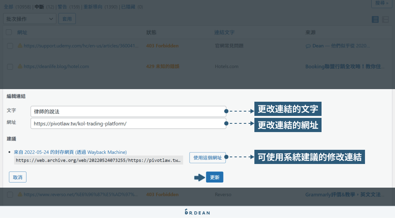Click the Reverso link text cell

[x=223, y=194]
